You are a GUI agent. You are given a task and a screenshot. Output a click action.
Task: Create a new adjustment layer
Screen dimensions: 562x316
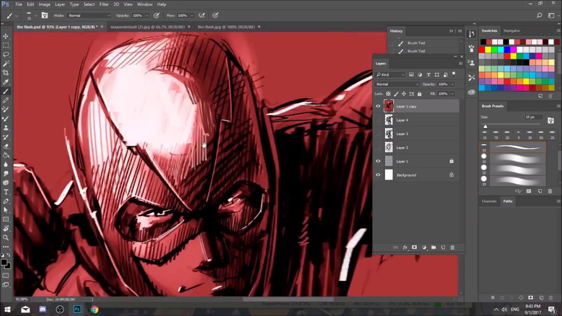pyautogui.click(x=424, y=248)
